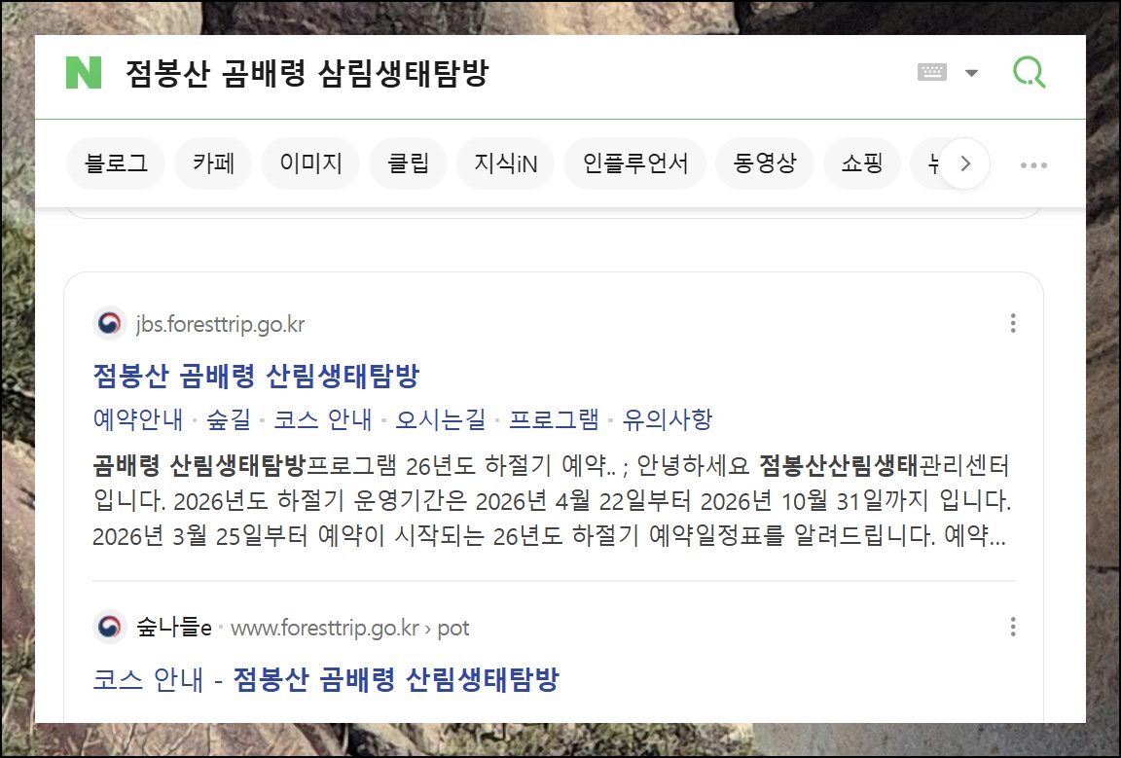
Task: Select the 지식iN tab
Action: [x=505, y=163]
